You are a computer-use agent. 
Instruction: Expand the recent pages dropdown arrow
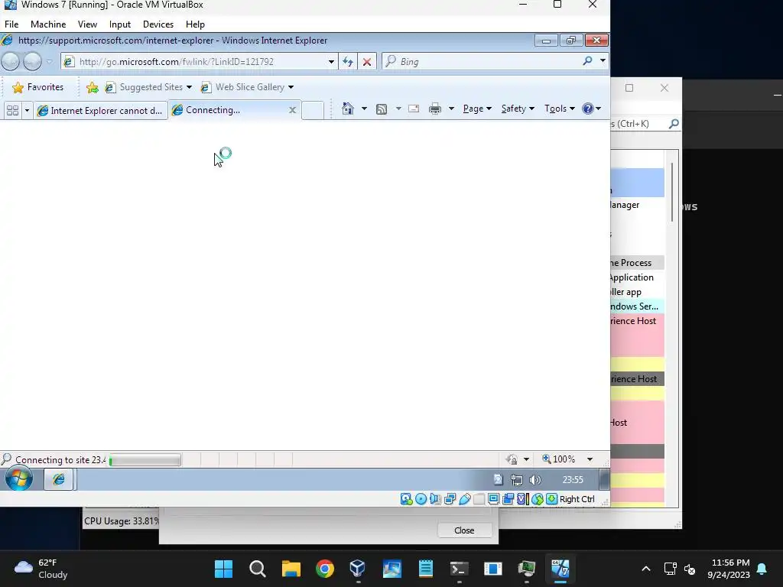(49, 62)
